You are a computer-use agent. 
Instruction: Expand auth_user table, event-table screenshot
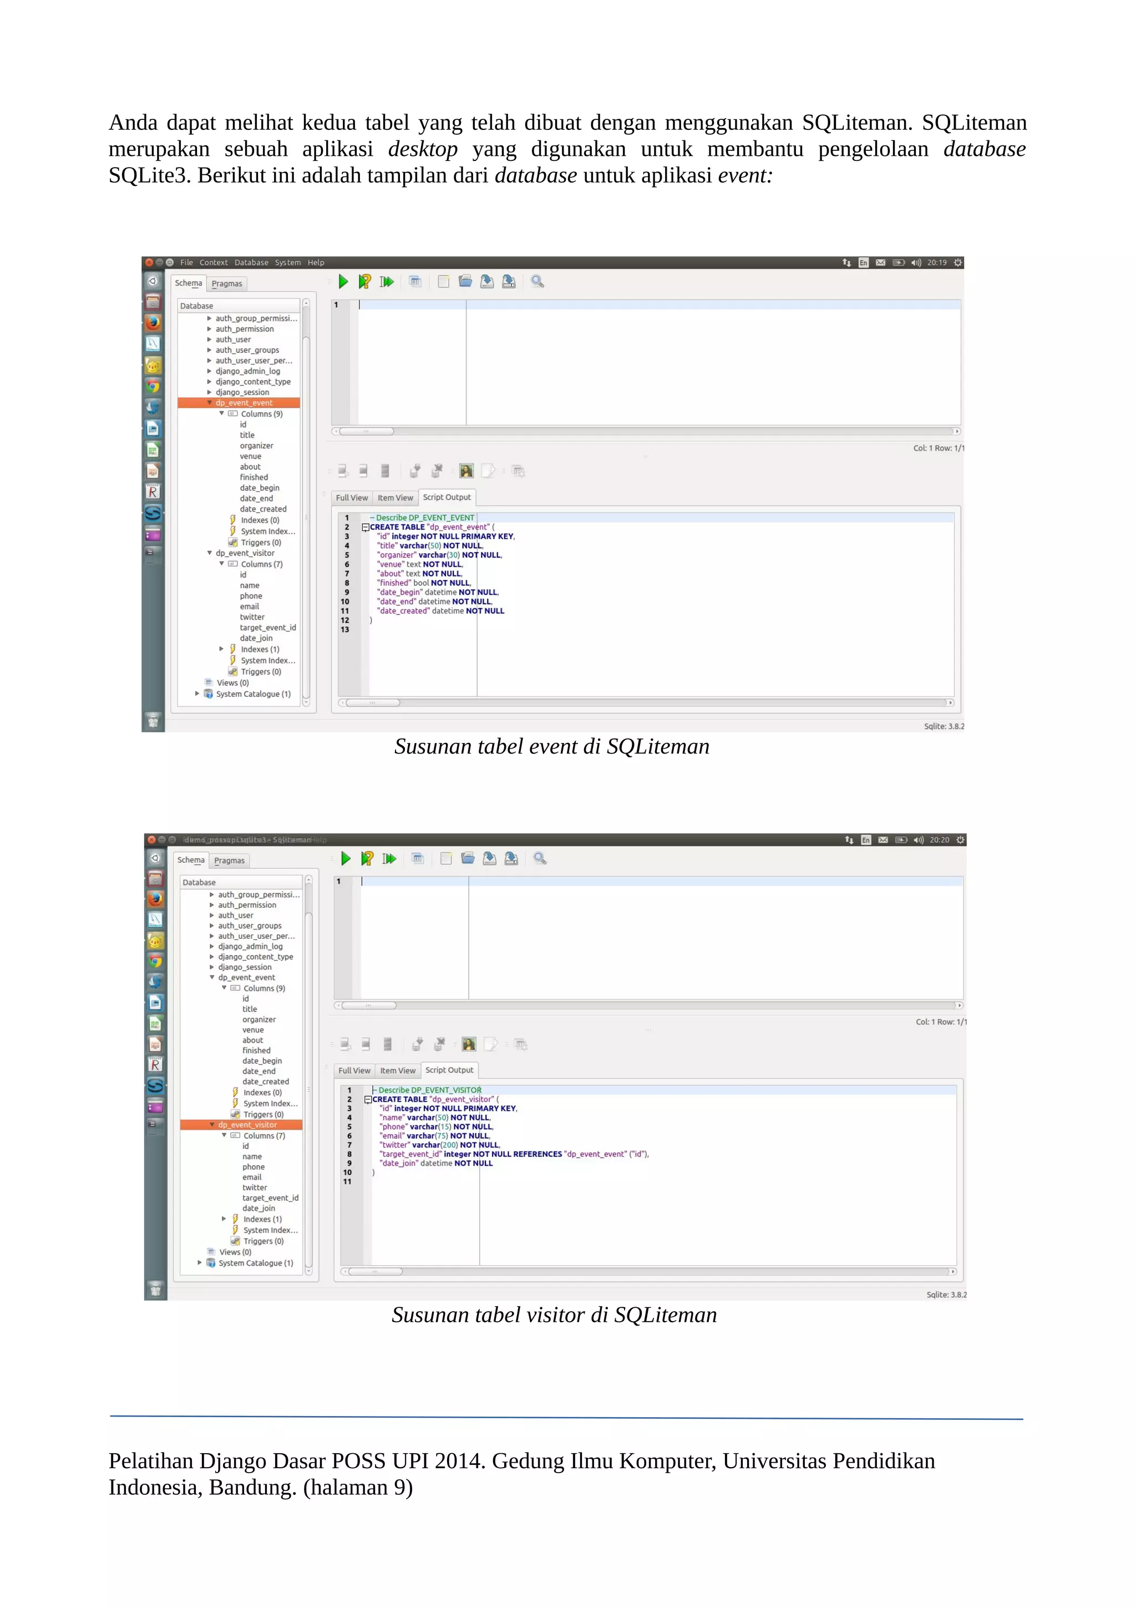point(209,340)
